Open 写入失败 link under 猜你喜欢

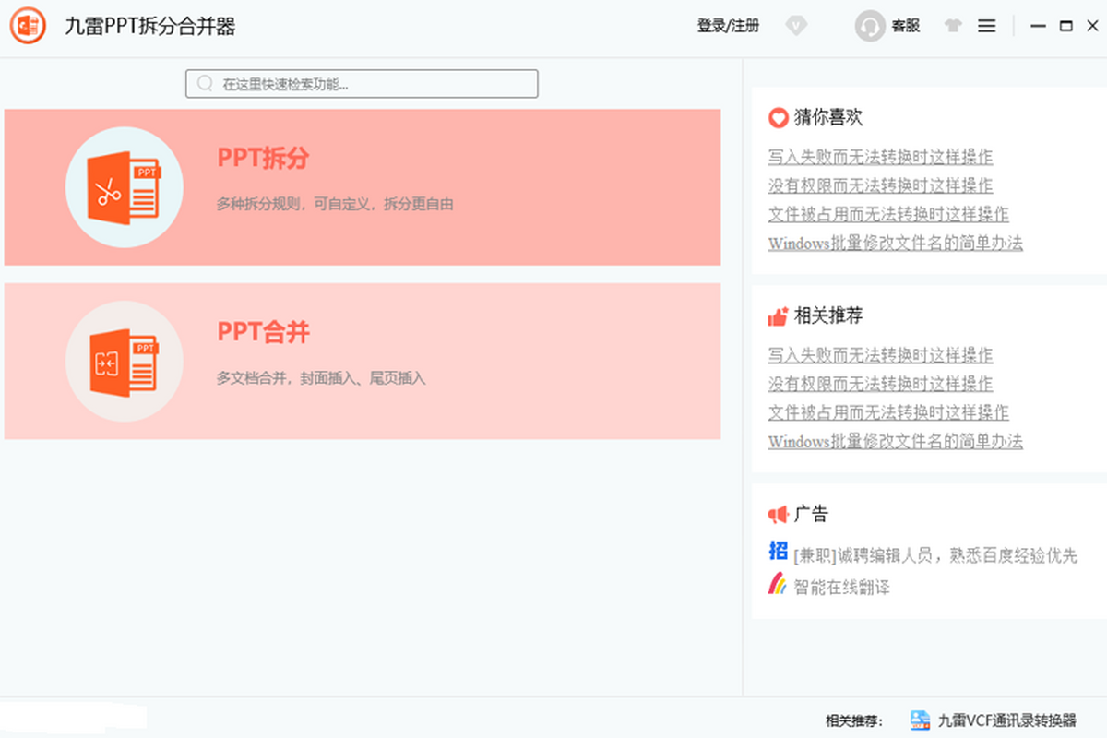click(x=880, y=157)
